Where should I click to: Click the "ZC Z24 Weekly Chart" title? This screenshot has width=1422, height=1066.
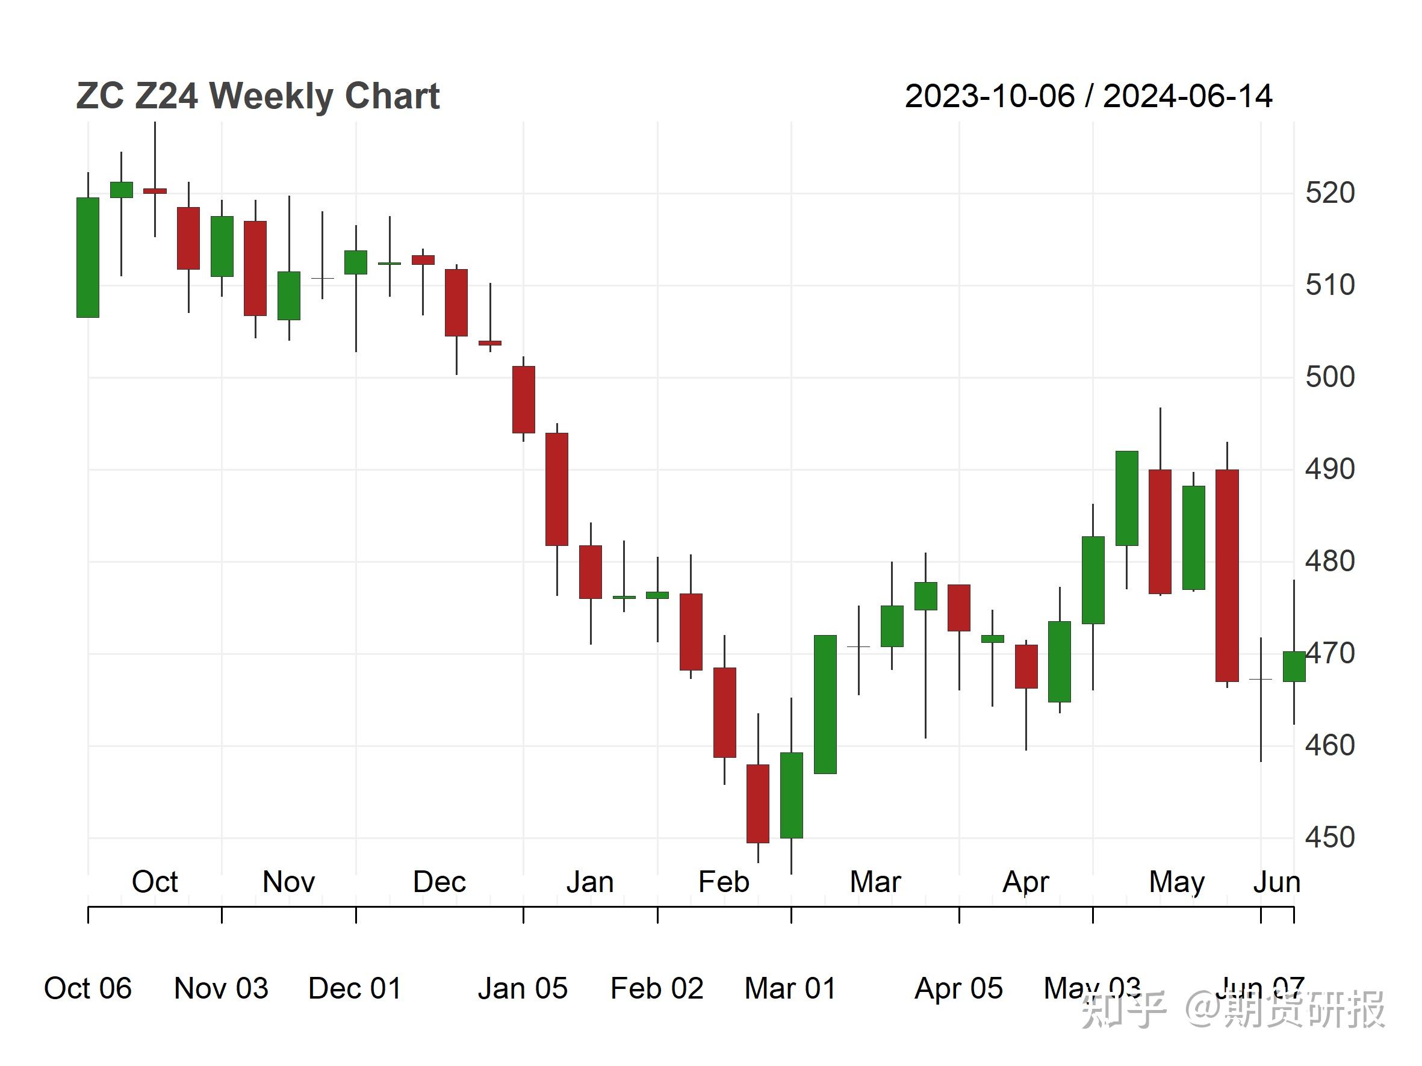257,96
